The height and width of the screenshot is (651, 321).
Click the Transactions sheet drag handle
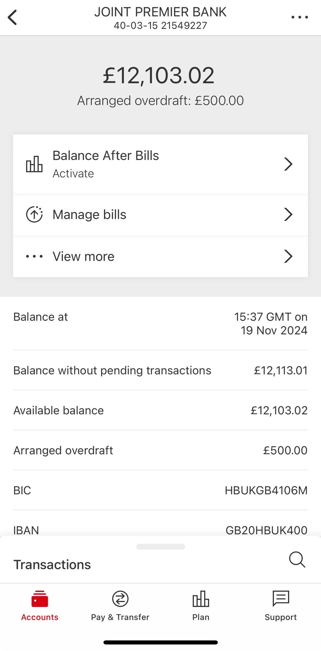160,547
